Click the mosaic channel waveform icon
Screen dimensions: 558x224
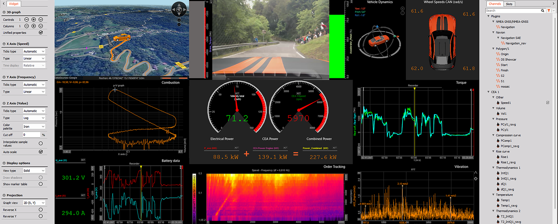coord(498,86)
